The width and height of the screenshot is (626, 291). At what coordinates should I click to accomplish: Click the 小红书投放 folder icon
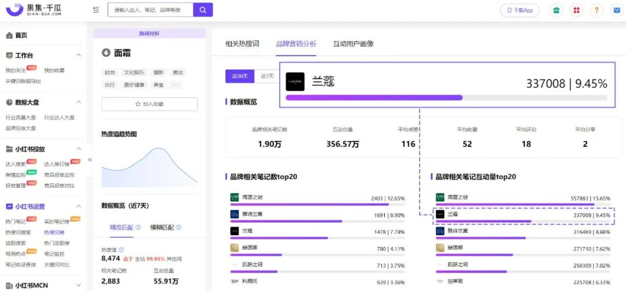[9, 150]
